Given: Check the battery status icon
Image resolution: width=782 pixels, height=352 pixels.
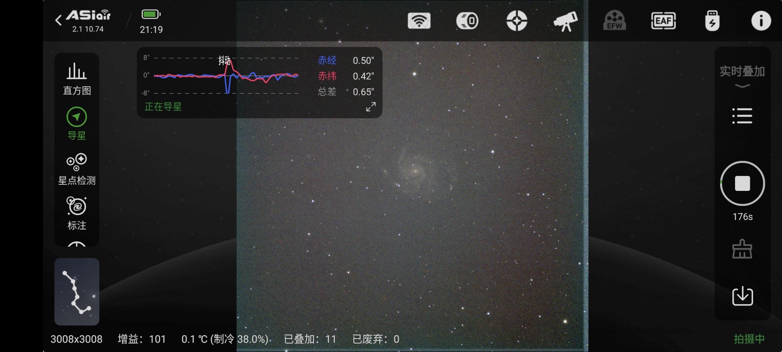Looking at the screenshot, I should [x=151, y=15].
